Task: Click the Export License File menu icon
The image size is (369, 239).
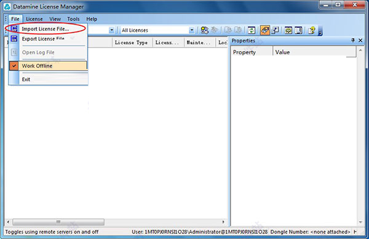Action: pos(14,39)
